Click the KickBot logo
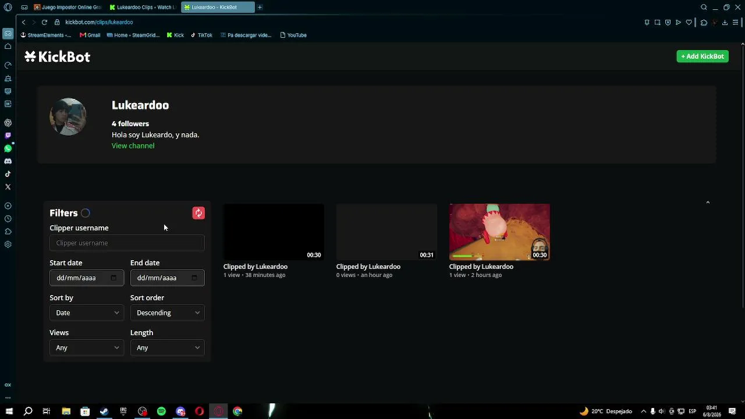This screenshot has width=745, height=419. click(x=57, y=56)
